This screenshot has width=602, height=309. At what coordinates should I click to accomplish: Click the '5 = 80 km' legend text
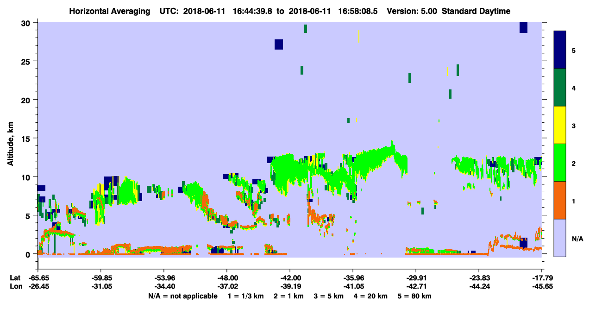(415, 296)
